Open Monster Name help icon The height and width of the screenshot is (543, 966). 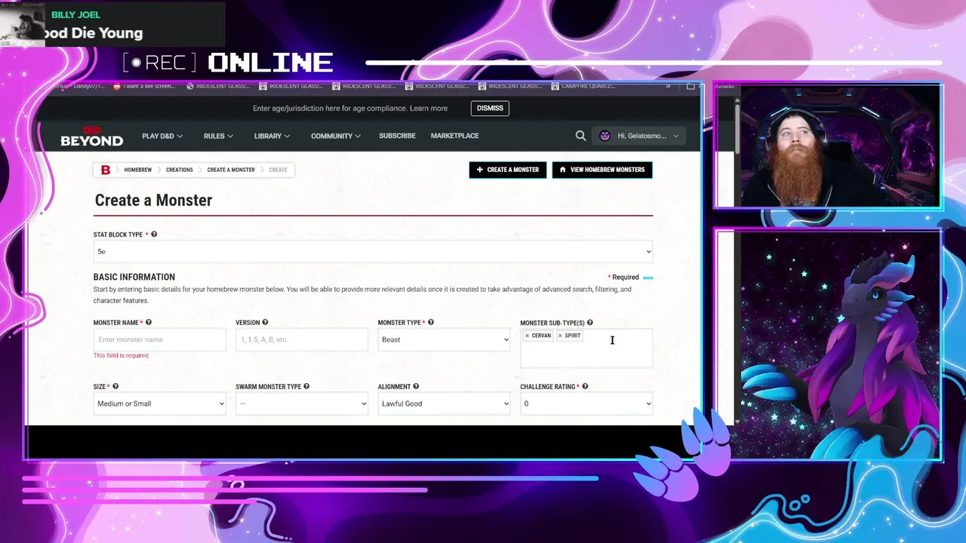point(149,323)
